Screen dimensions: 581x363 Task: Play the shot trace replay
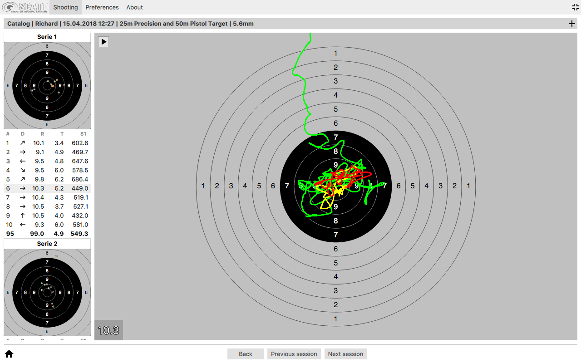(x=103, y=42)
